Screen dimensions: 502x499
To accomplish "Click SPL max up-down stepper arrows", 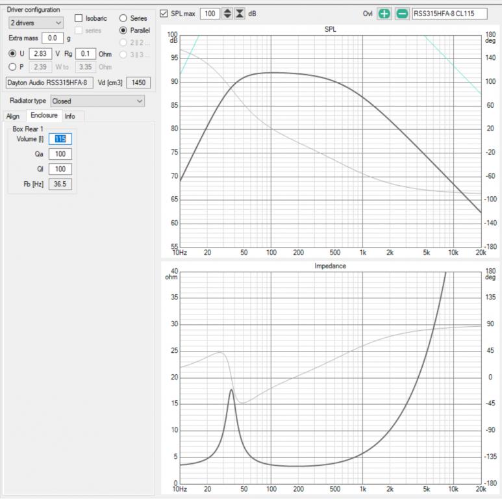I will [x=227, y=14].
